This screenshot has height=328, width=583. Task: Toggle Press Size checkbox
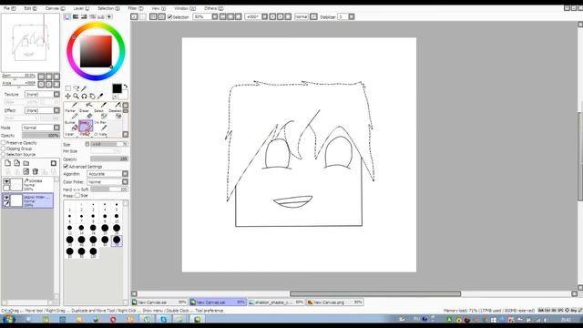pyautogui.click(x=77, y=195)
